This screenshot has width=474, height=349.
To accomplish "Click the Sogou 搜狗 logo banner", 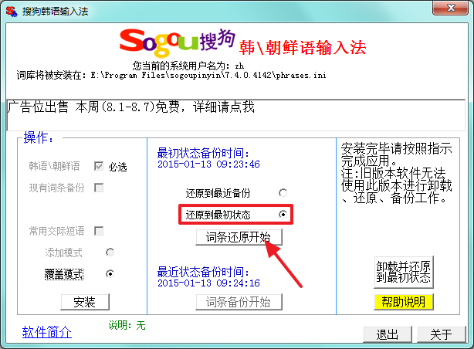I will 178,42.
